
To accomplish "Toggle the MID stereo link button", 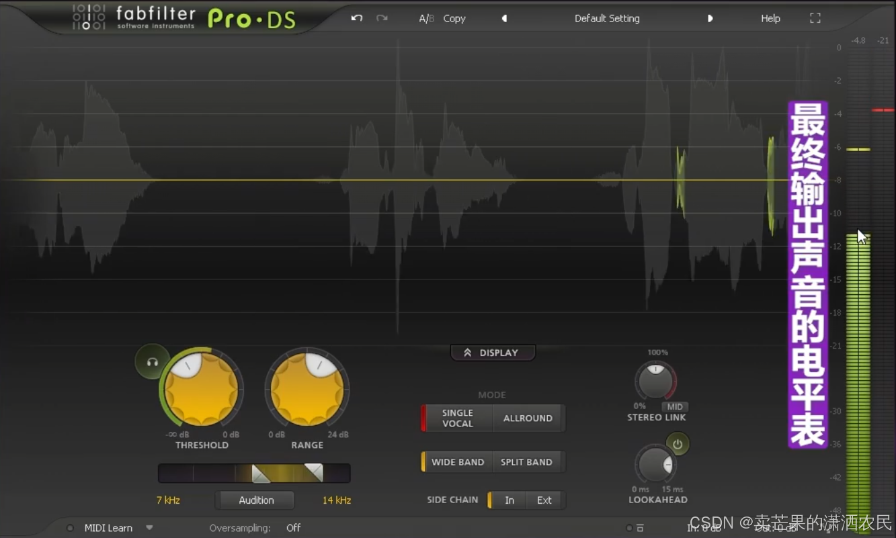I will pos(675,406).
